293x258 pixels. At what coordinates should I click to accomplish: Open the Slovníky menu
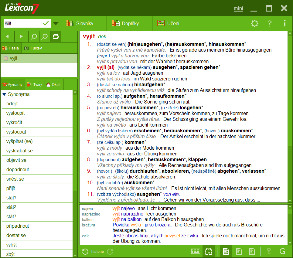(84, 23)
